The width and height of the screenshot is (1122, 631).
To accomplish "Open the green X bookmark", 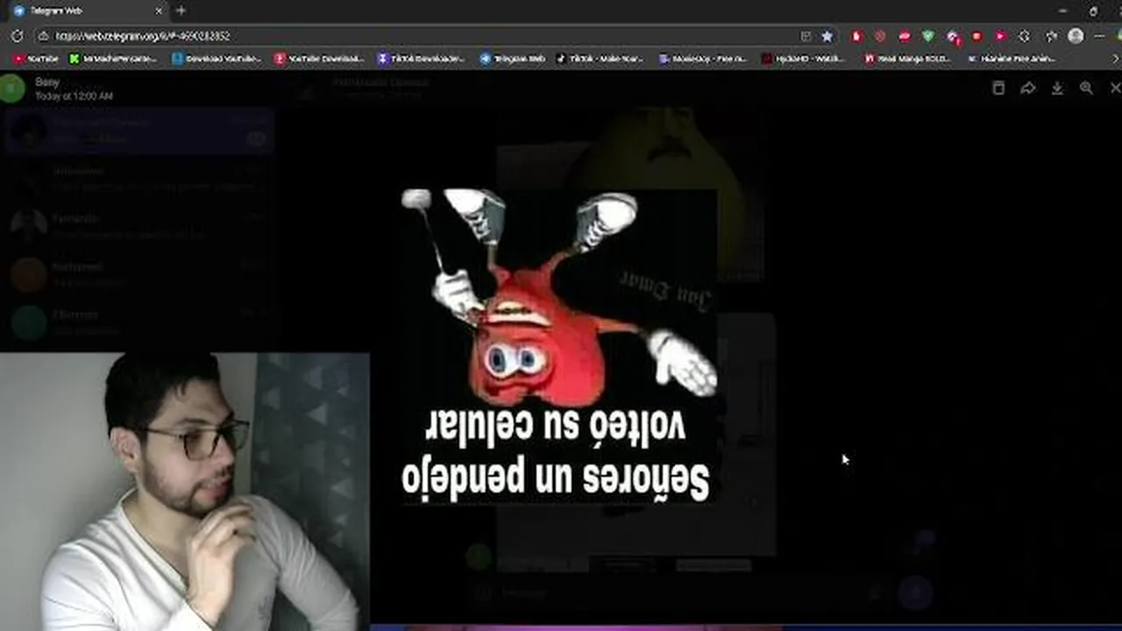I will (x=113, y=59).
